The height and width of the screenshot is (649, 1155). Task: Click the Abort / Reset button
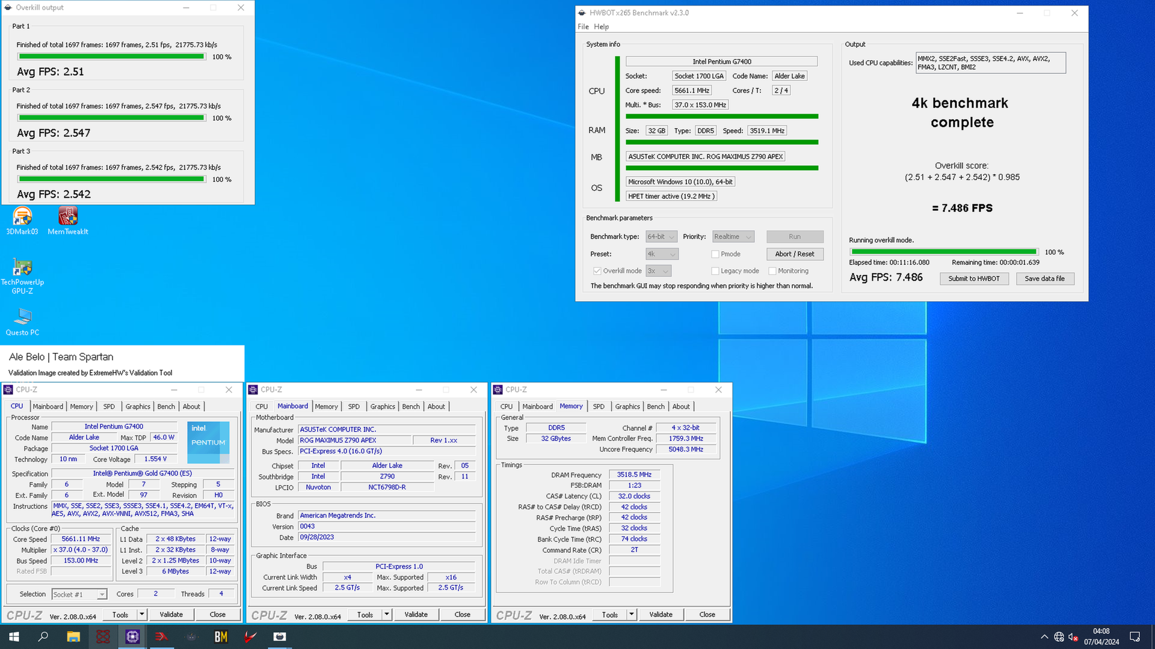point(795,254)
